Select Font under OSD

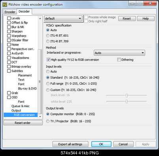pos(21,102)
